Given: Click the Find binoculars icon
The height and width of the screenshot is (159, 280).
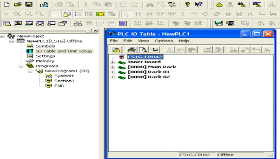Looking at the screenshot, I should coord(149,4).
